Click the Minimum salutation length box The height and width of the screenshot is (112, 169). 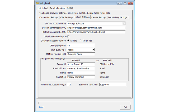click(69, 85)
